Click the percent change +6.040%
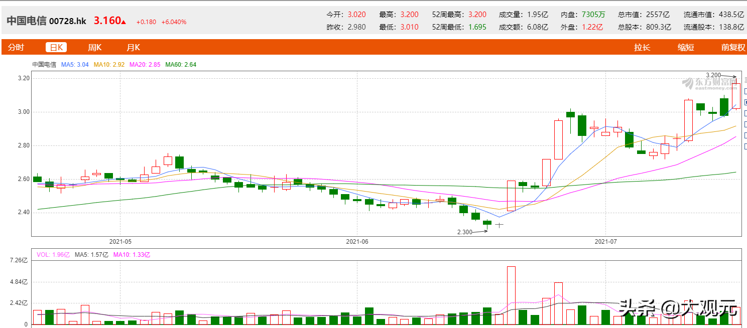This screenshot has width=747, height=328. [174, 22]
